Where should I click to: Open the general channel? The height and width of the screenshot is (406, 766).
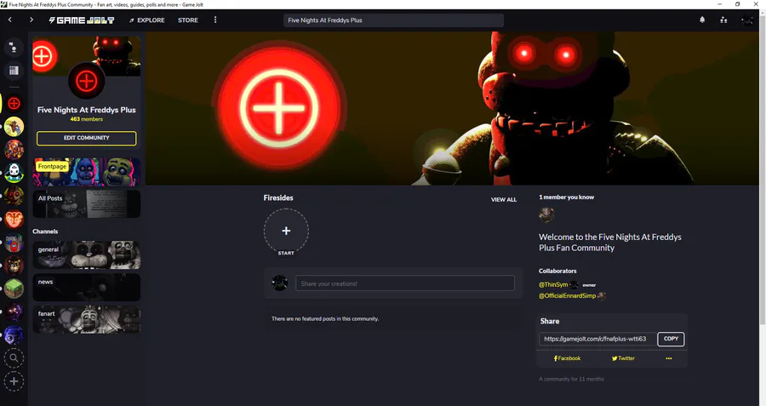87,255
